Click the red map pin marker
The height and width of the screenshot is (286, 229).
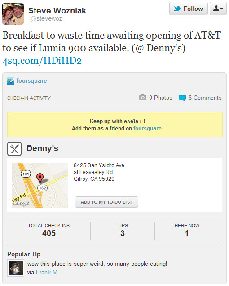point(40,178)
